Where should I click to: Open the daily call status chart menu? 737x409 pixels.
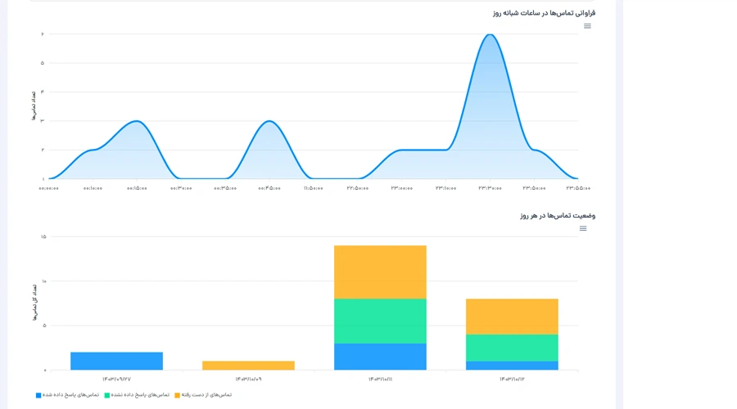[583, 228]
